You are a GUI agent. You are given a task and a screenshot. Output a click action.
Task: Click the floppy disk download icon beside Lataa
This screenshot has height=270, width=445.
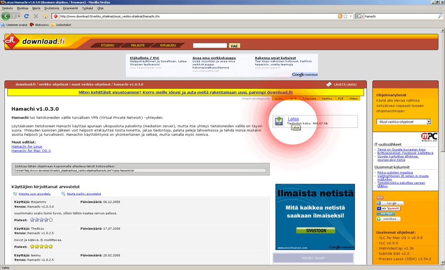coord(279,121)
